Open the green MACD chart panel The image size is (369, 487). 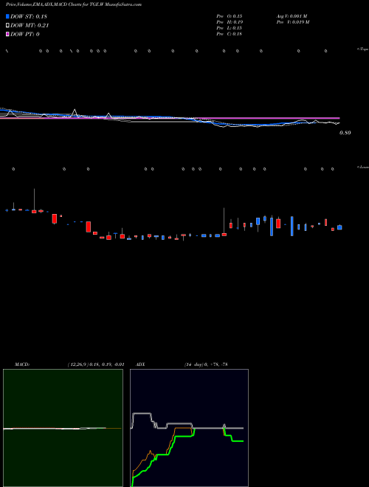tap(63, 428)
